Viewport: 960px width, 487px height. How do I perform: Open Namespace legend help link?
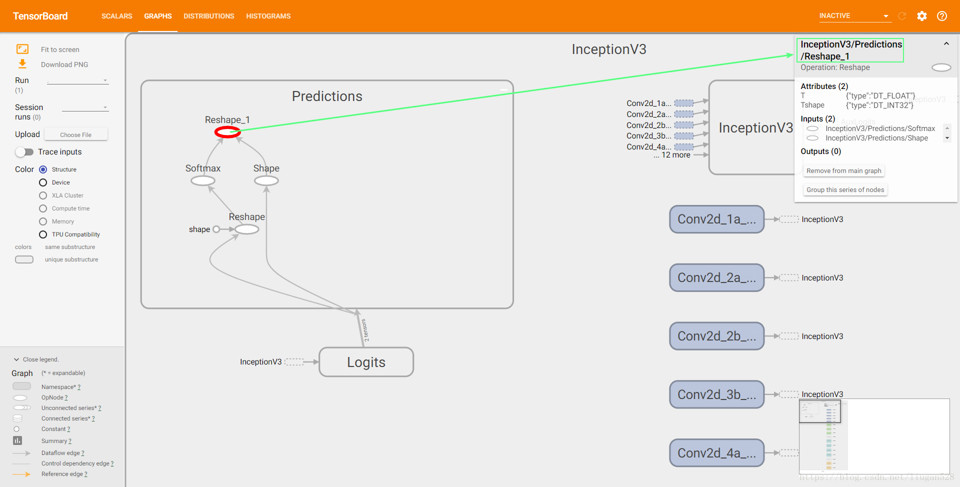pyautogui.click(x=79, y=387)
